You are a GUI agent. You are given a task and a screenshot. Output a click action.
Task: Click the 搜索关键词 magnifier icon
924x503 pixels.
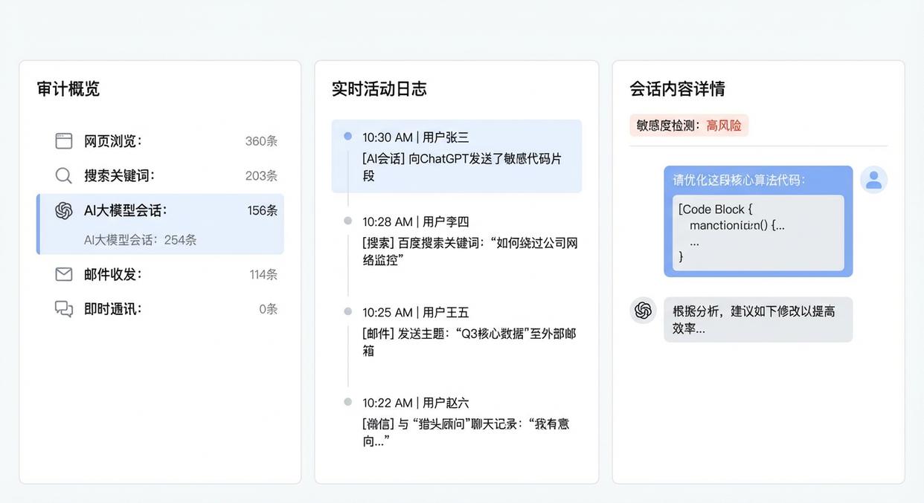click(63, 175)
